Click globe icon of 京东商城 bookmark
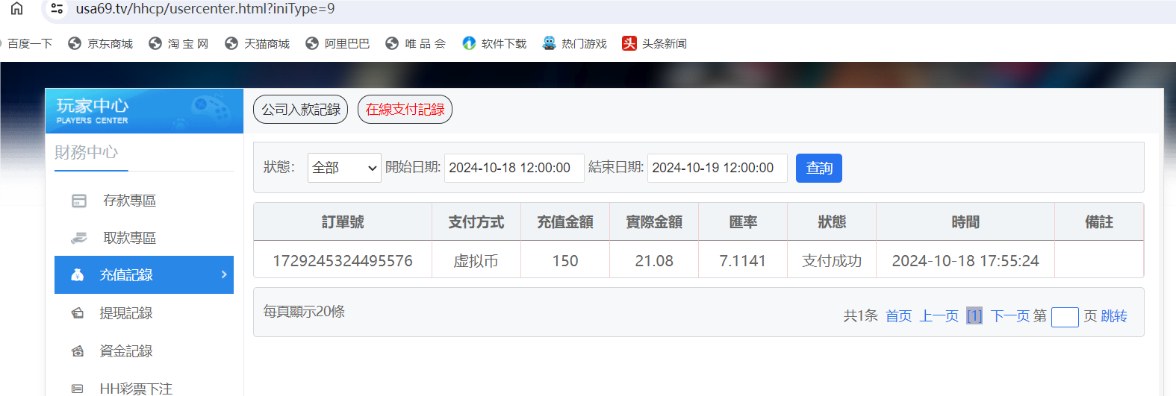This screenshot has height=396, width=1176. coord(75,44)
